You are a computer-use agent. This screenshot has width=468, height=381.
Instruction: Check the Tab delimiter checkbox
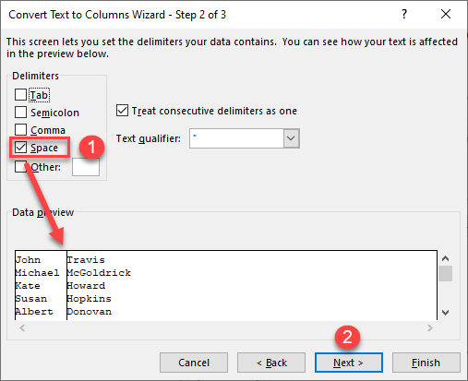(x=20, y=95)
